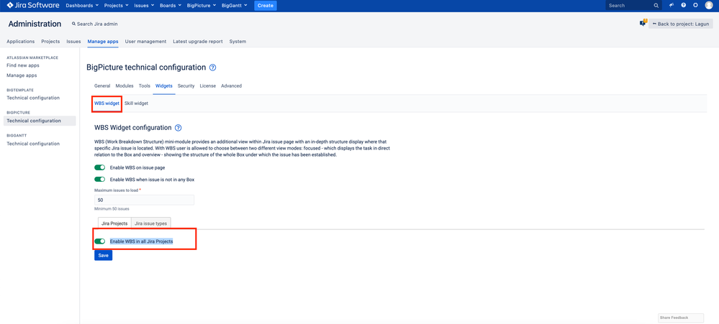Click the notification speech bubble icon
Image resolution: width=719 pixels, height=324 pixels.
point(643,23)
